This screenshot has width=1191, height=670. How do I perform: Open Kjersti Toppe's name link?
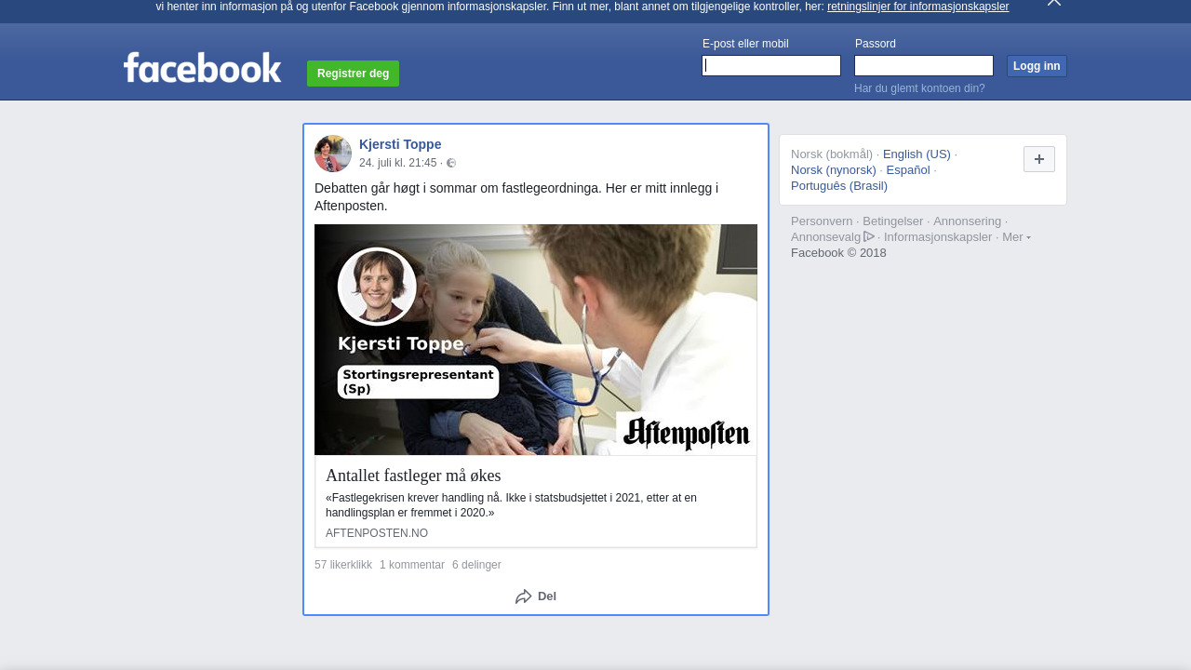[x=400, y=144]
